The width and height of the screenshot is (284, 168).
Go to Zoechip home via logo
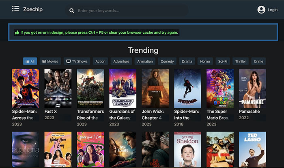33,9
